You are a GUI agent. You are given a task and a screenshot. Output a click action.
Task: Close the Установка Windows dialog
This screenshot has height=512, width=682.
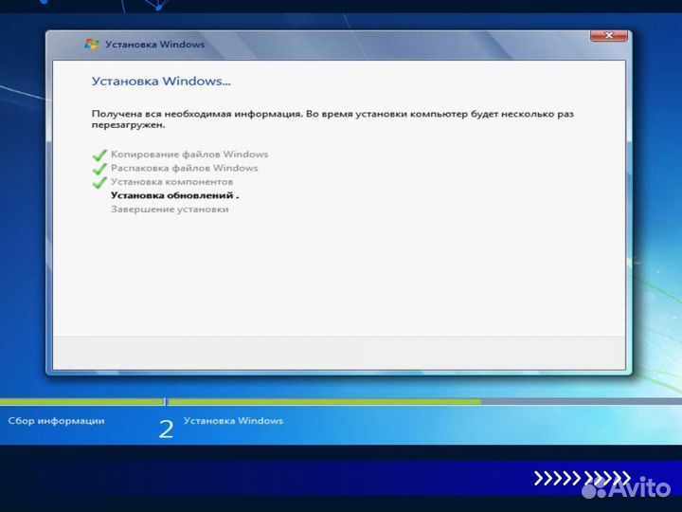click(x=608, y=35)
